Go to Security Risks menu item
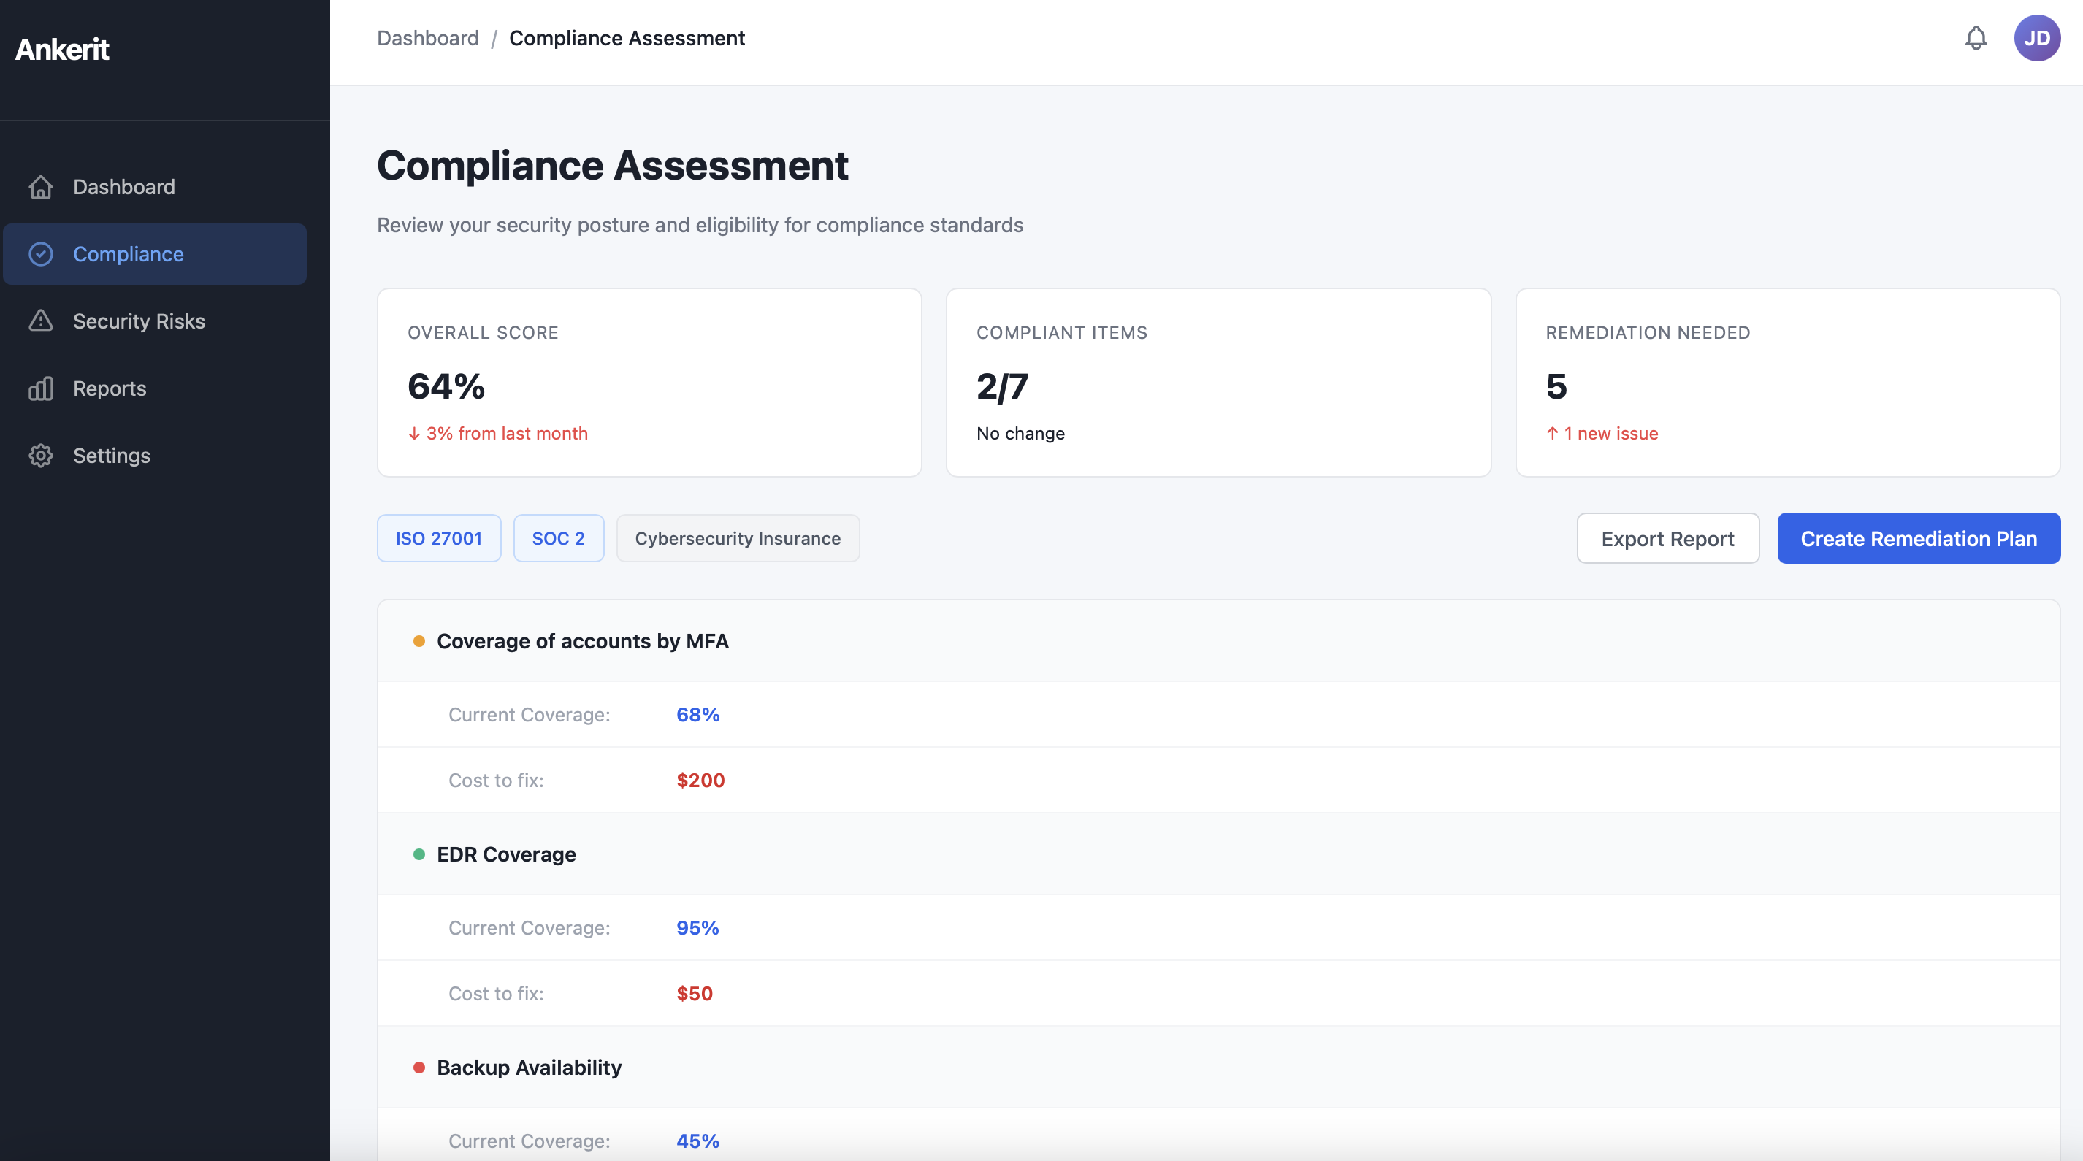This screenshot has width=2083, height=1161. tap(139, 321)
